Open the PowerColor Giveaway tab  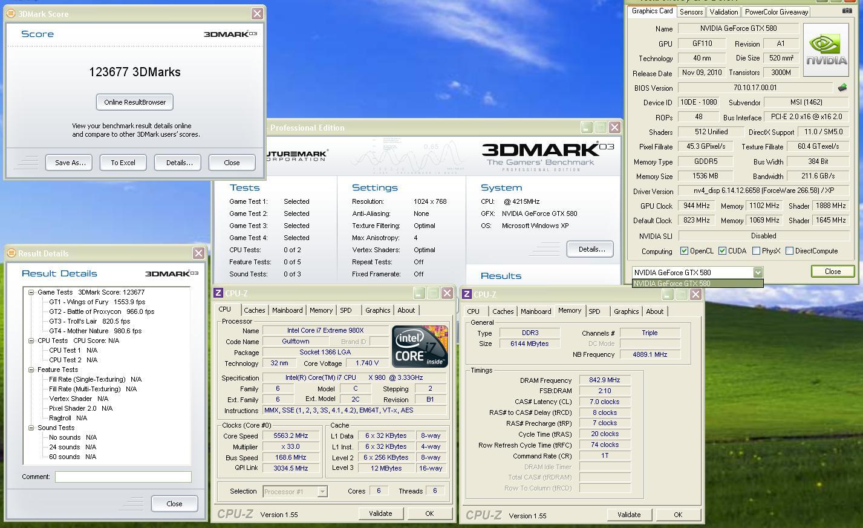776,11
